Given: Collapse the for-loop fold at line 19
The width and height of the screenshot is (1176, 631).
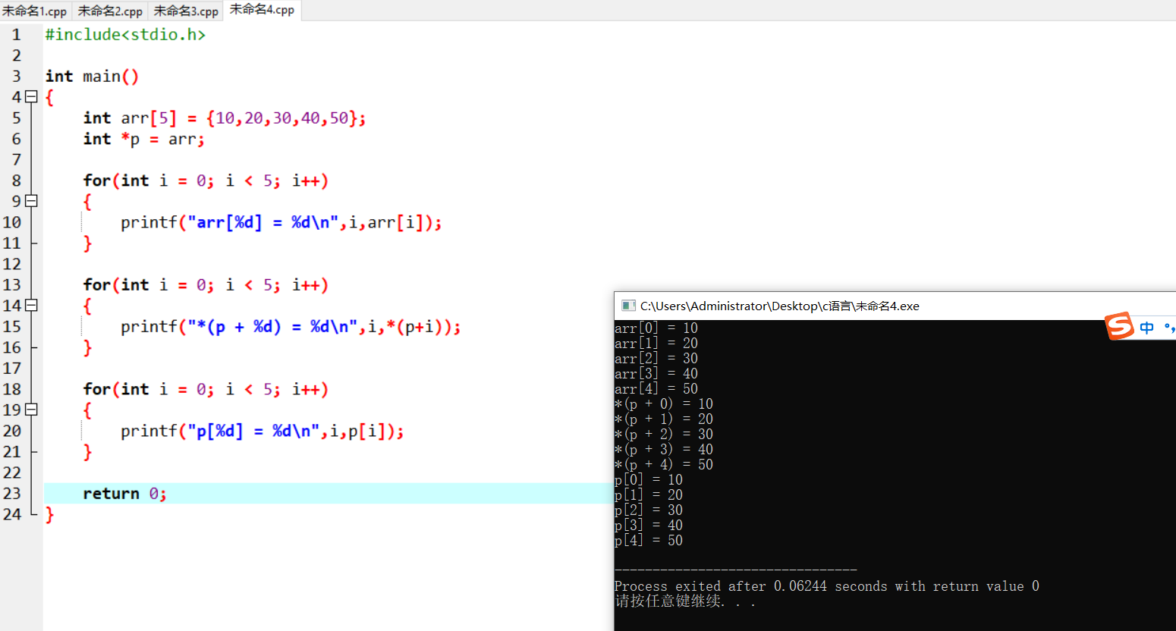Looking at the screenshot, I should pyautogui.click(x=31, y=410).
